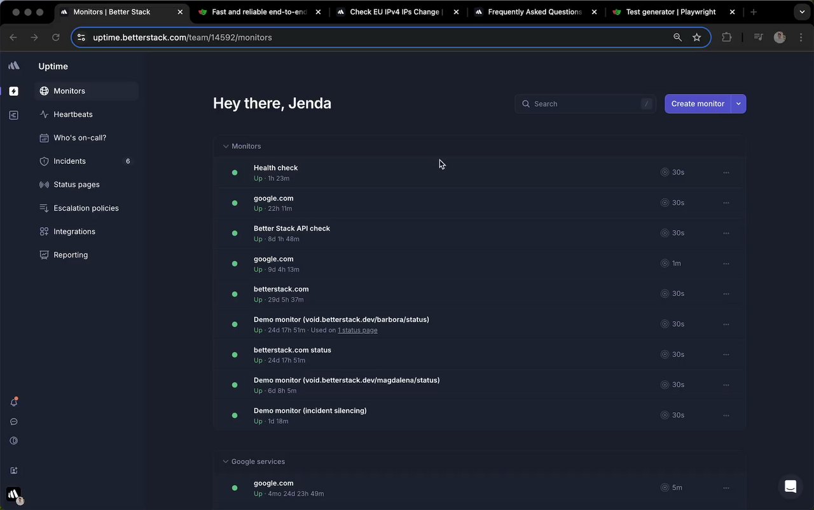Open Escalation policies in the sidebar

pyautogui.click(x=86, y=208)
